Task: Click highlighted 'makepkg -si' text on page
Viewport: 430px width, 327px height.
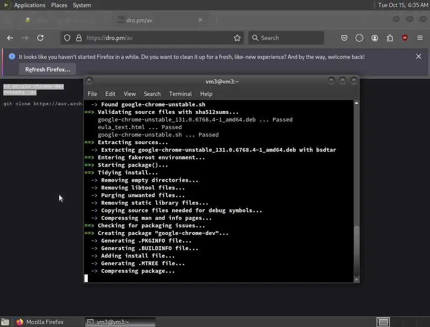Action: (20, 92)
